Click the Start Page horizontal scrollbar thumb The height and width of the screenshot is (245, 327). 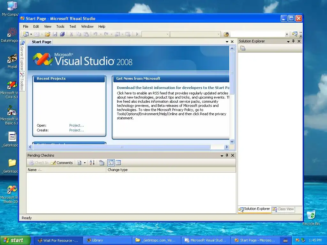[x=122, y=147]
